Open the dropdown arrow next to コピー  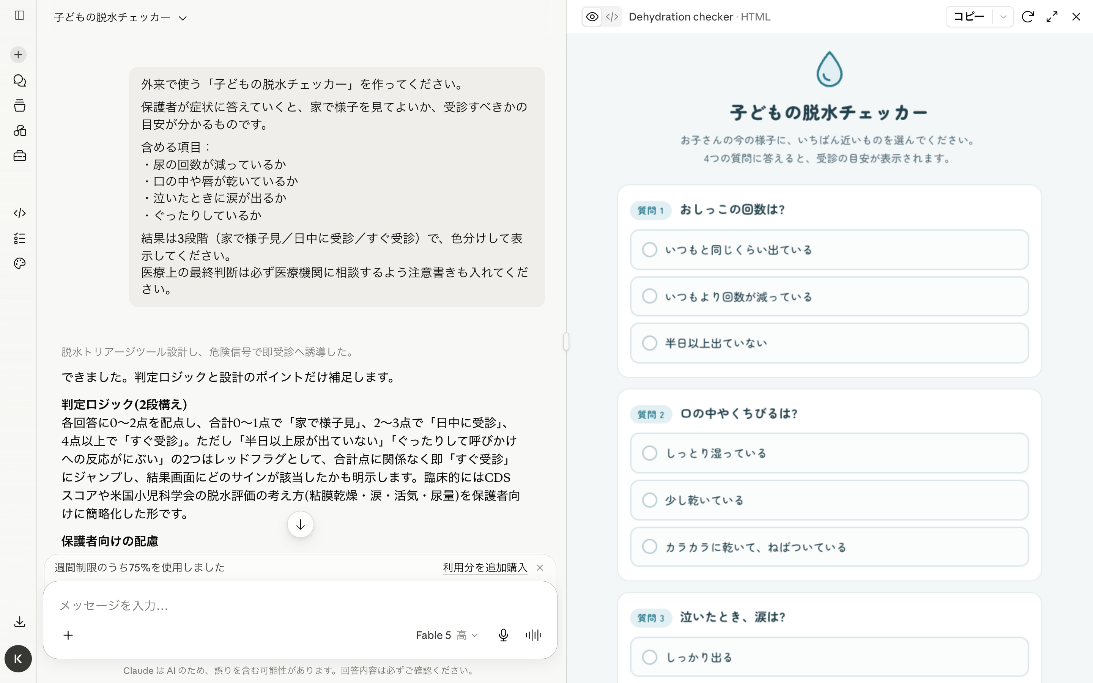(x=1003, y=17)
